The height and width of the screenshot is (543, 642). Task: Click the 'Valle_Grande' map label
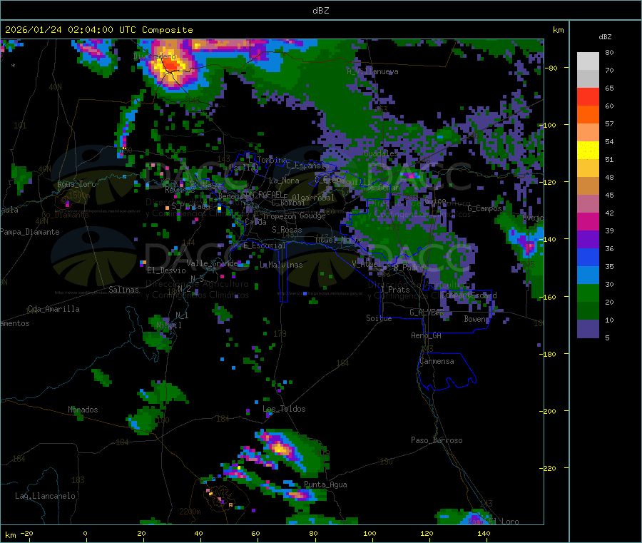click(x=212, y=263)
